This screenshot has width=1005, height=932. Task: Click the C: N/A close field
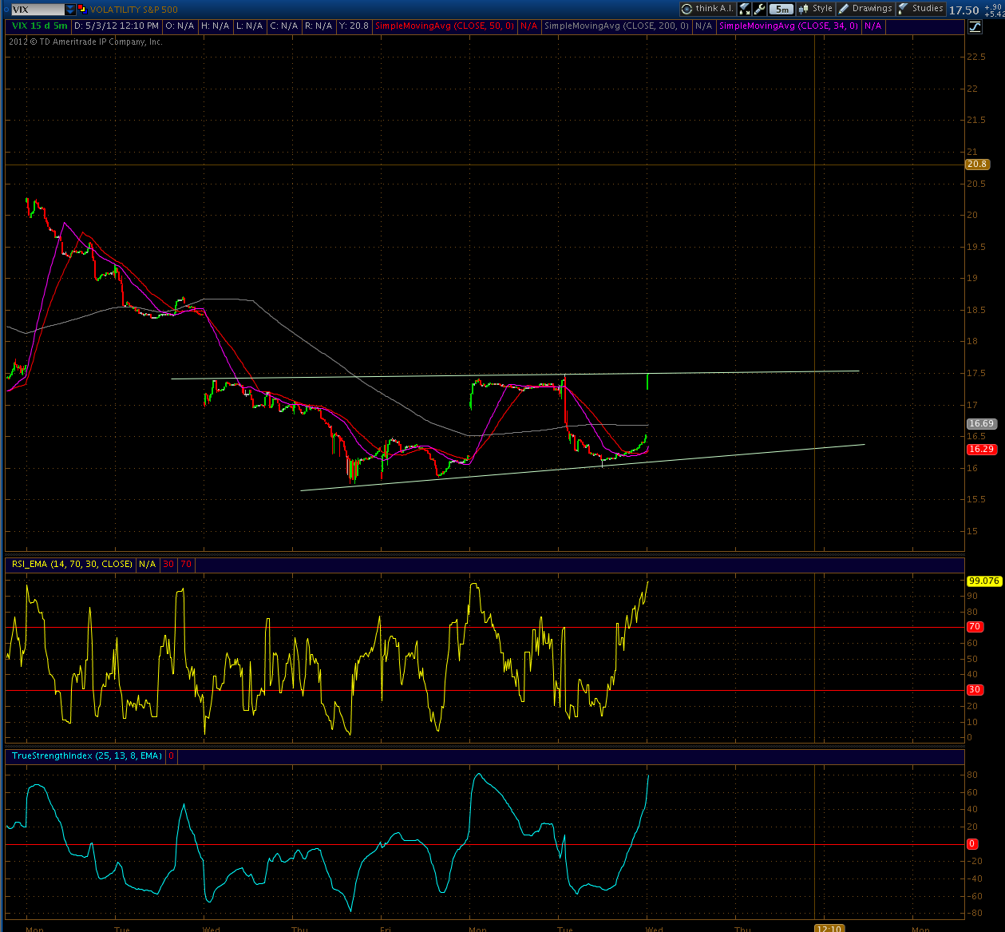pyautogui.click(x=283, y=26)
